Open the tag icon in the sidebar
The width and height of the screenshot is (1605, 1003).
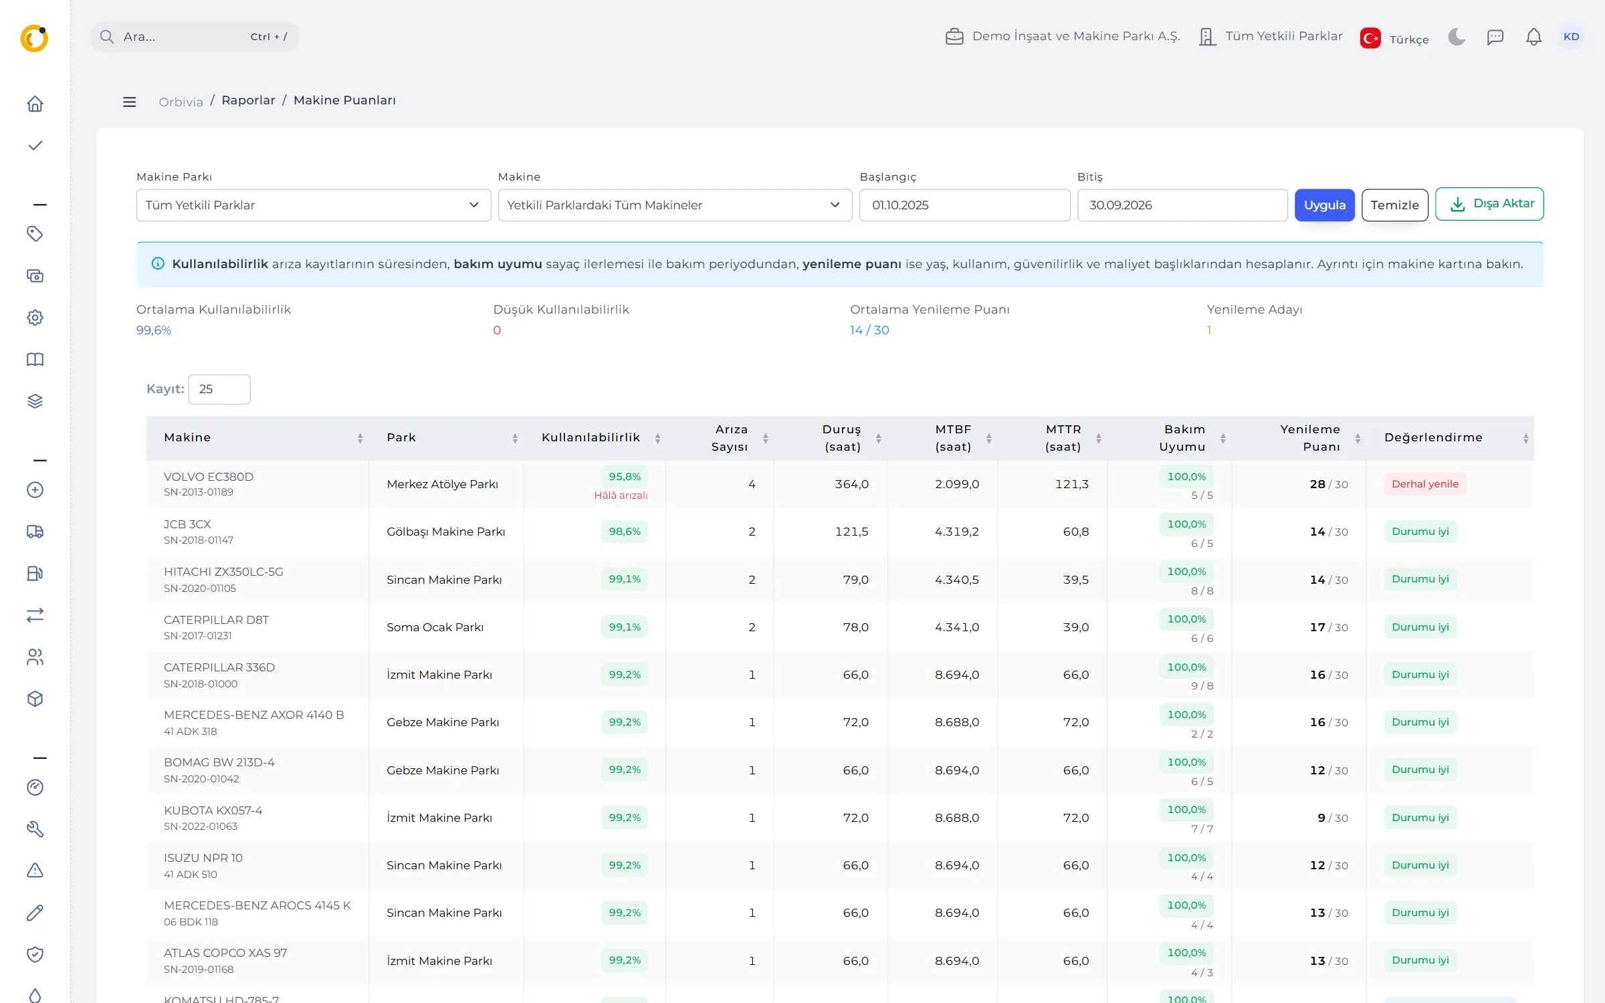35,233
